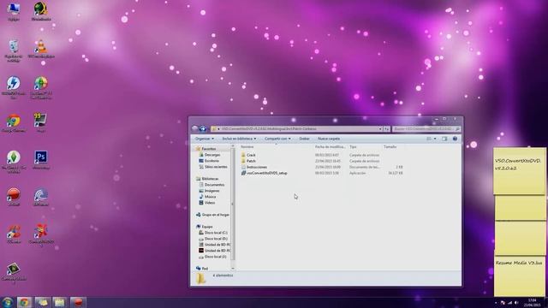Click the volume speaker tray icon

(x=516, y=303)
